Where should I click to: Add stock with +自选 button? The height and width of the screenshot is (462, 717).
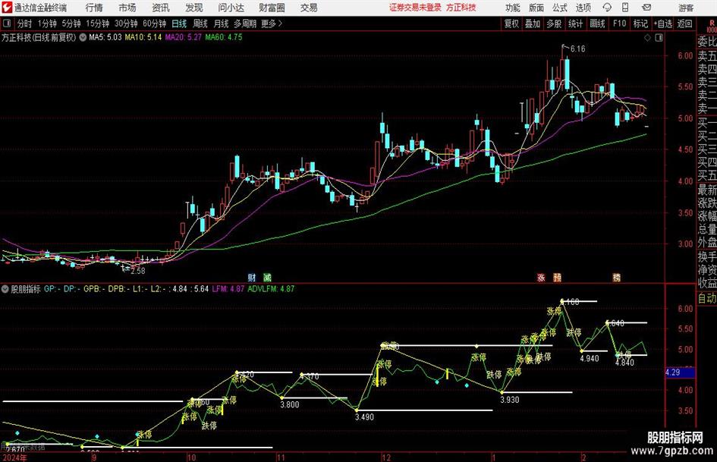pyautogui.click(x=662, y=24)
